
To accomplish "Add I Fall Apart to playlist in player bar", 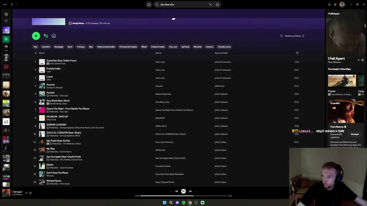I will [x=30, y=193].
